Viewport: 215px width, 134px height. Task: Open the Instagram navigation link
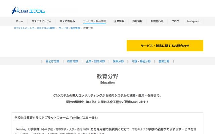click(193, 21)
